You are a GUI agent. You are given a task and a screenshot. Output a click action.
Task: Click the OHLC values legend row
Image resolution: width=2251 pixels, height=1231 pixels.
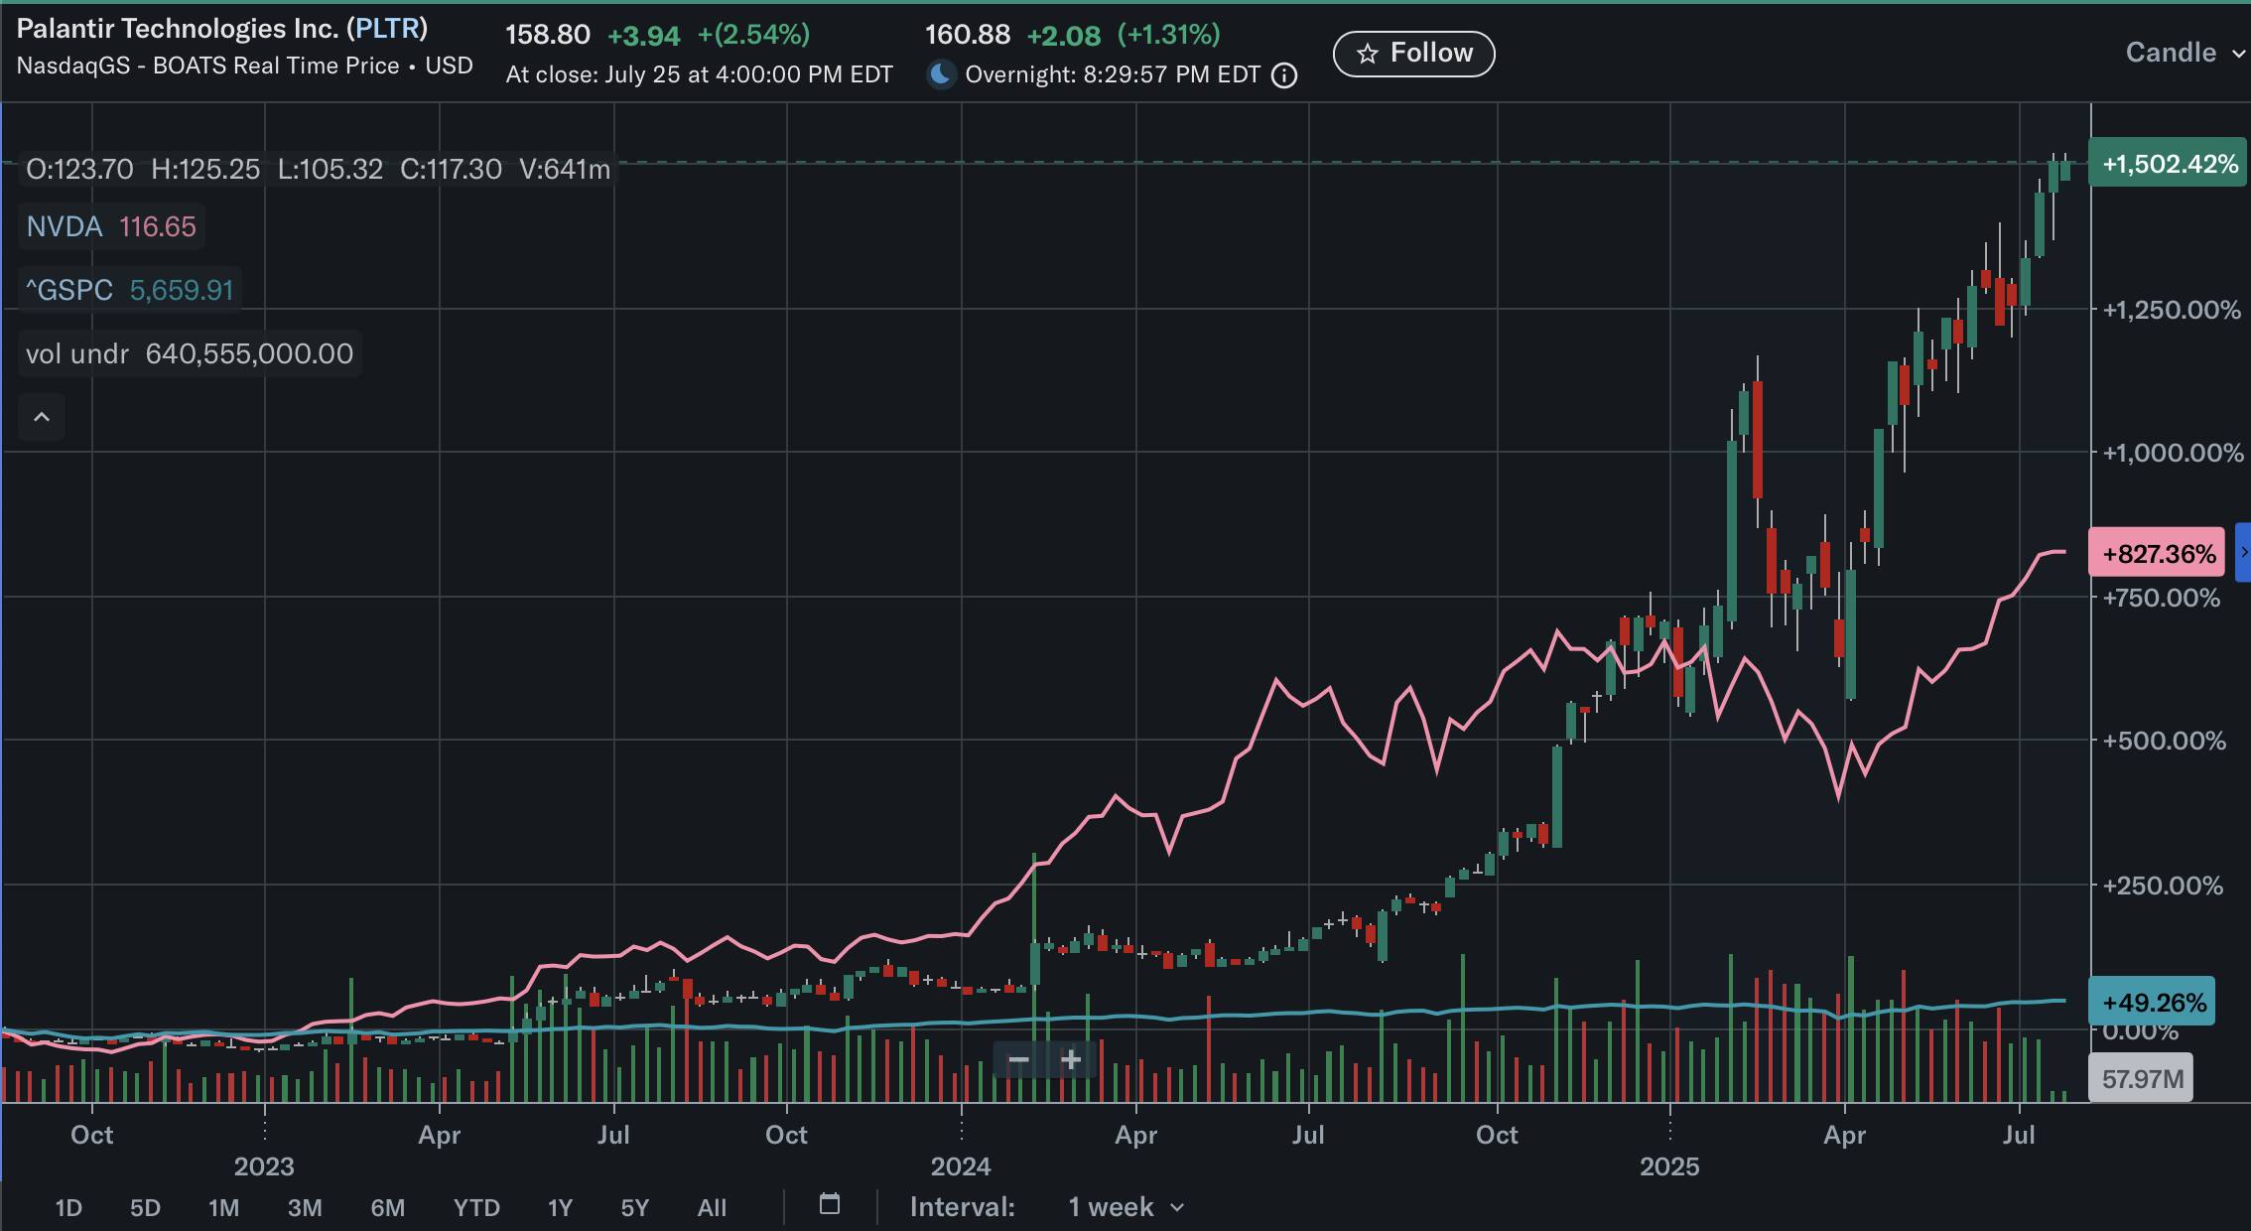(x=318, y=169)
